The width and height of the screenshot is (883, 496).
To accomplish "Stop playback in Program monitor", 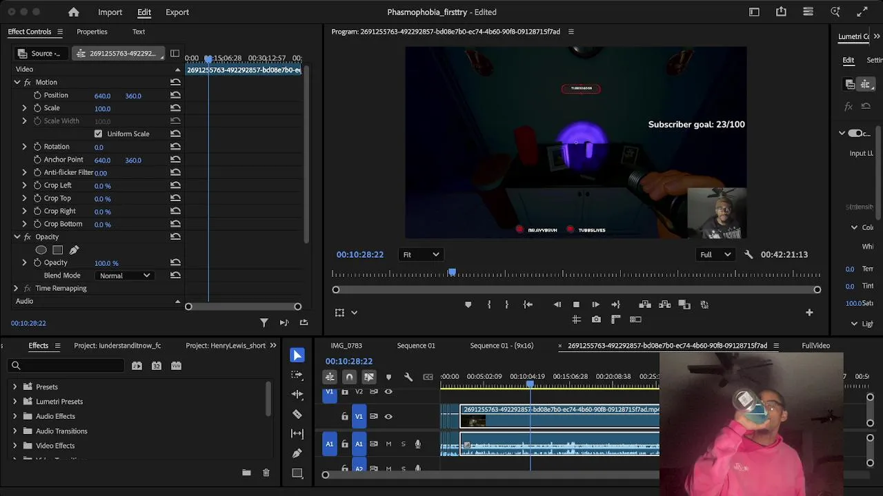I will pos(576,304).
